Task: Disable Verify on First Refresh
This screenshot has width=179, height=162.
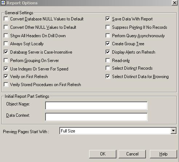Action: click(6, 77)
